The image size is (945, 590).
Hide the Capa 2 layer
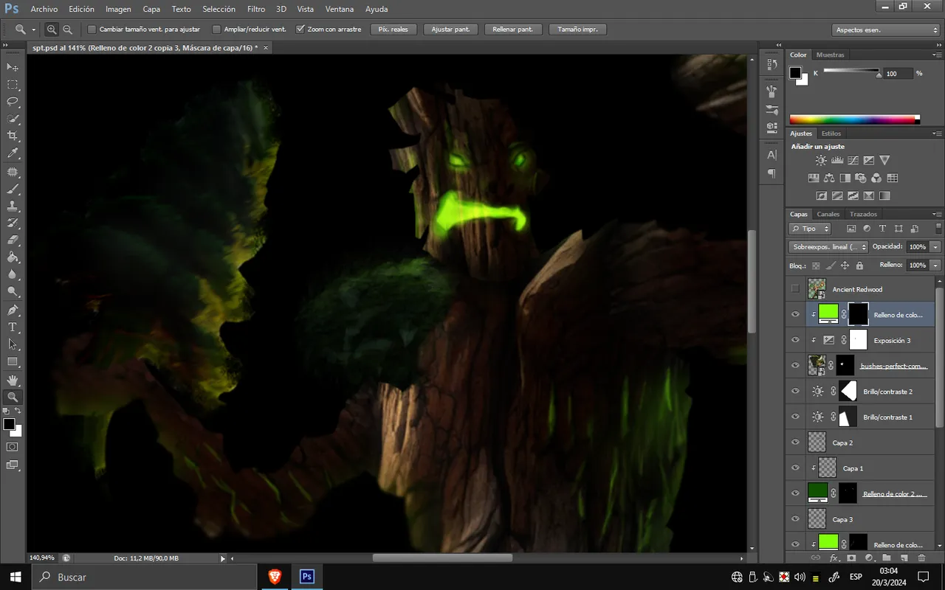tap(795, 442)
